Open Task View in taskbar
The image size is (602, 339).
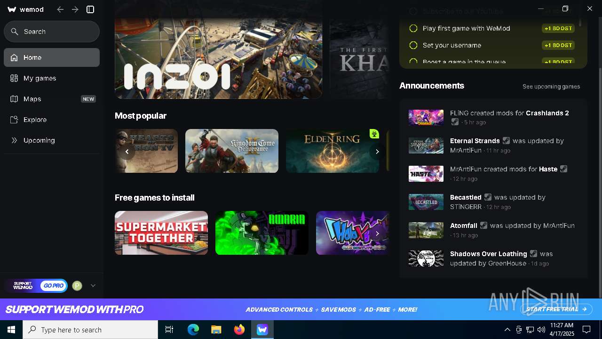pos(169,330)
